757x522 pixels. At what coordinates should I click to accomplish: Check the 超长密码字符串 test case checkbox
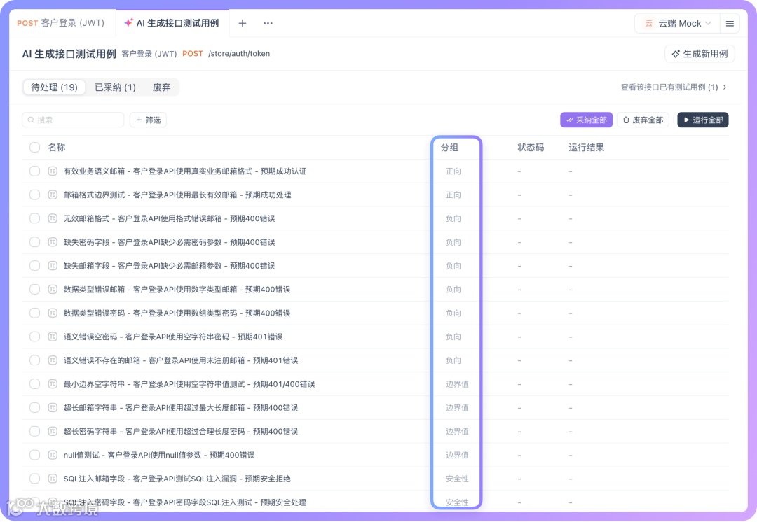(35, 431)
